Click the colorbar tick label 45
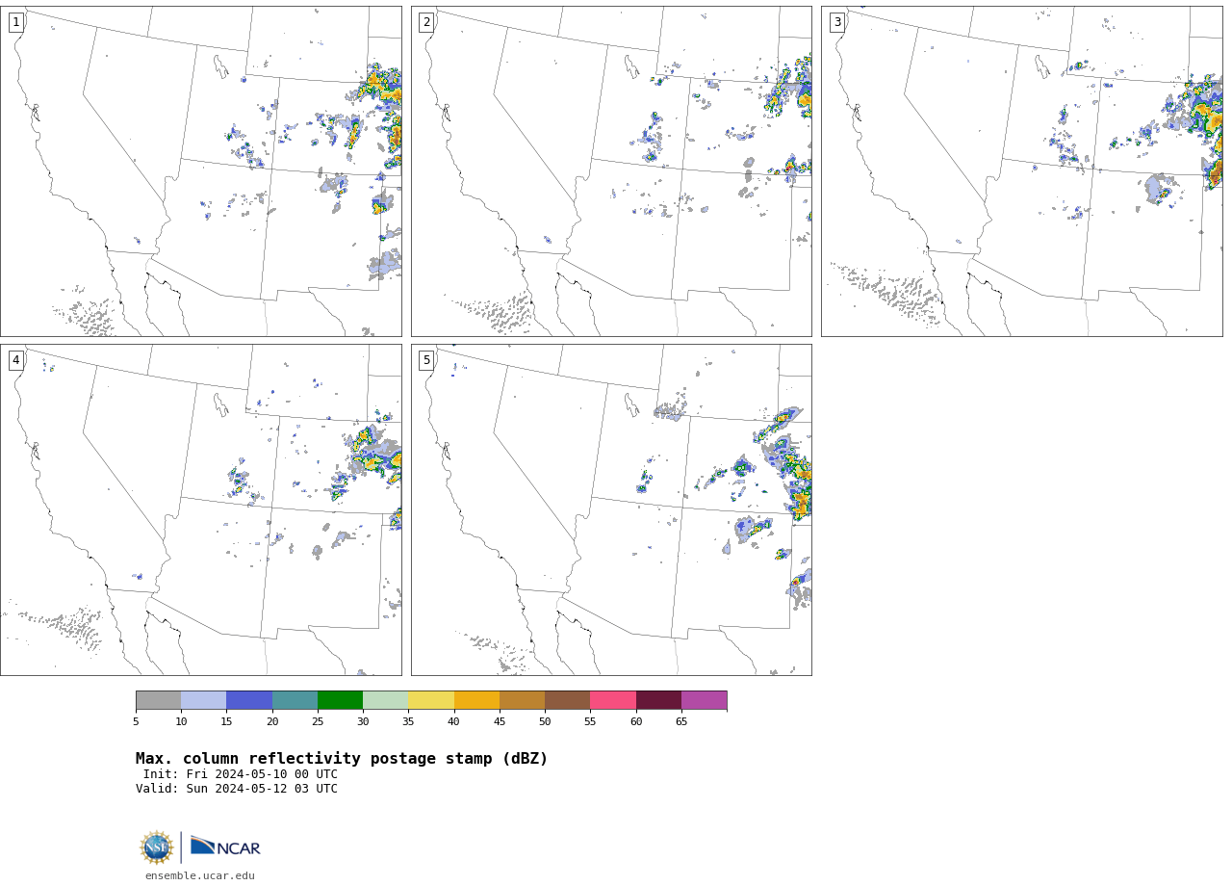 tap(500, 721)
